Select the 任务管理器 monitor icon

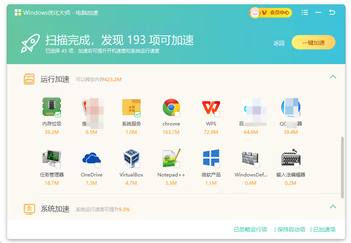(51, 159)
